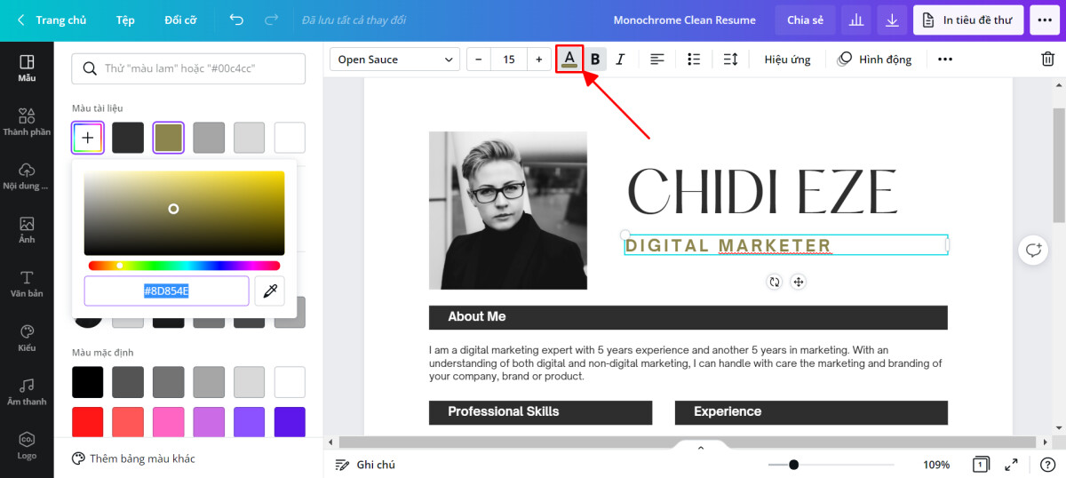The width and height of the screenshot is (1066, 478).
Task: Select the Experience section header
Action: click(811, 412)
